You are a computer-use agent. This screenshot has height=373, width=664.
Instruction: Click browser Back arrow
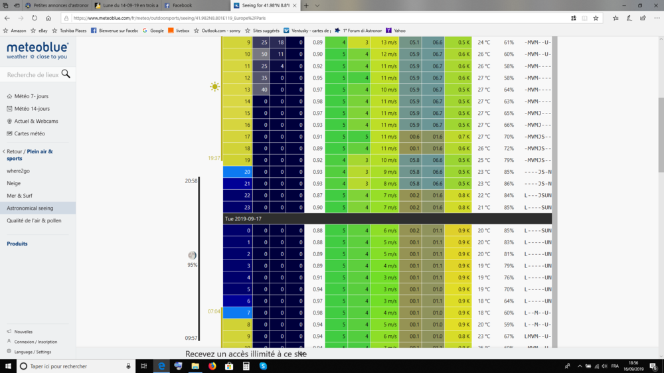pos(7,18)
